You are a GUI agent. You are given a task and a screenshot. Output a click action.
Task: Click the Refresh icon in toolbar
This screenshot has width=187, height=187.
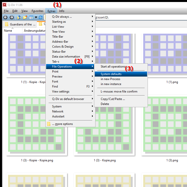41,17
